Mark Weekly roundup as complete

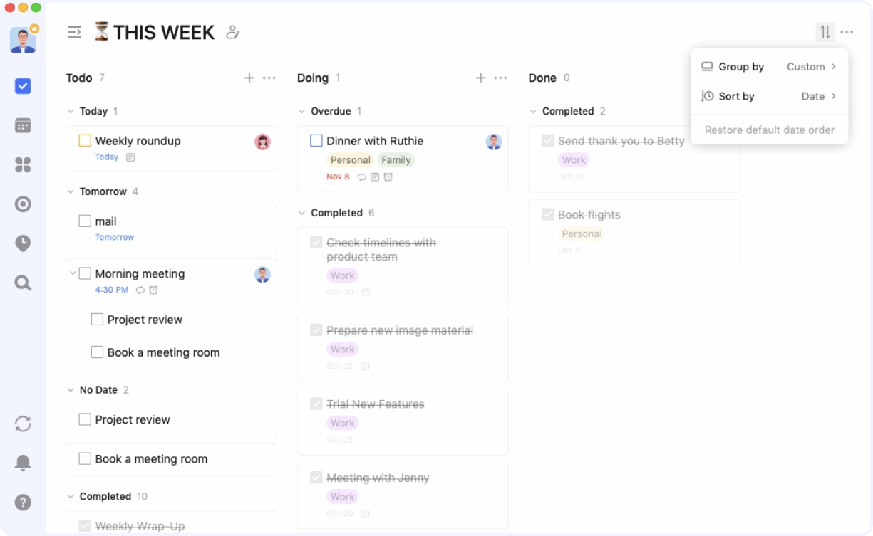[x=85, y=140]
